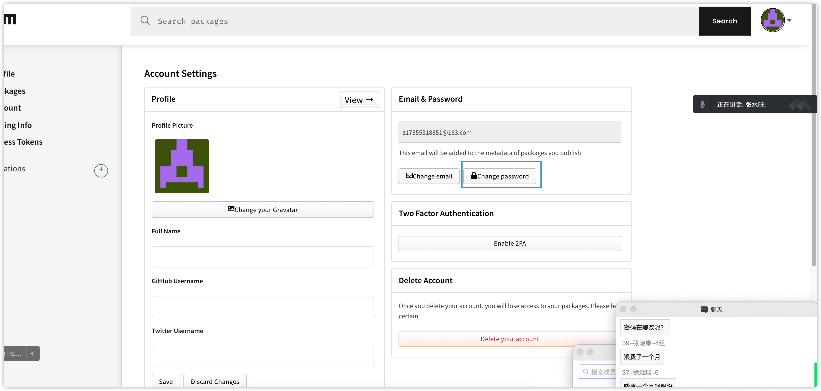Open Packages in the sidebar
Image resolution: width=821 pixels, height=391 pixels.
click(15, 91)
